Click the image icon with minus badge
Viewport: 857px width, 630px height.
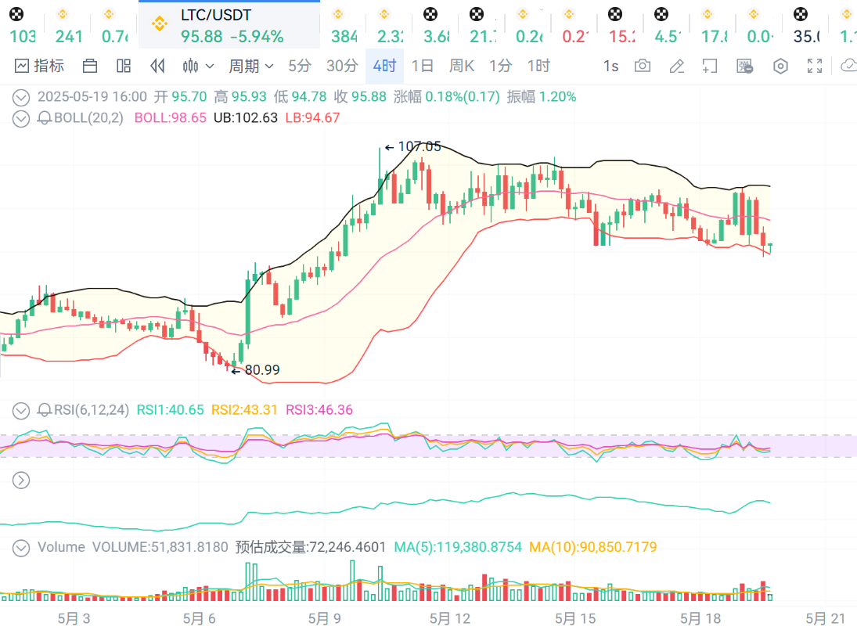click(x=744, y=66)
